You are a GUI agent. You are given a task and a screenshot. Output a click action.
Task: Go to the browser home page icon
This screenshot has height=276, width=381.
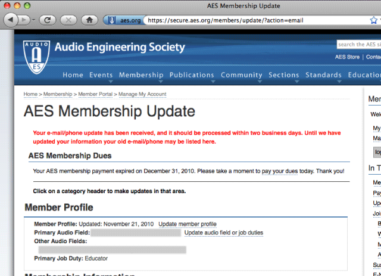(x=89, y=20)
